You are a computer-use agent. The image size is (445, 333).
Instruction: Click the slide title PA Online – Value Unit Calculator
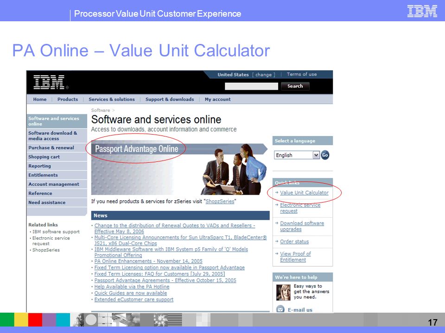[141, 51]
